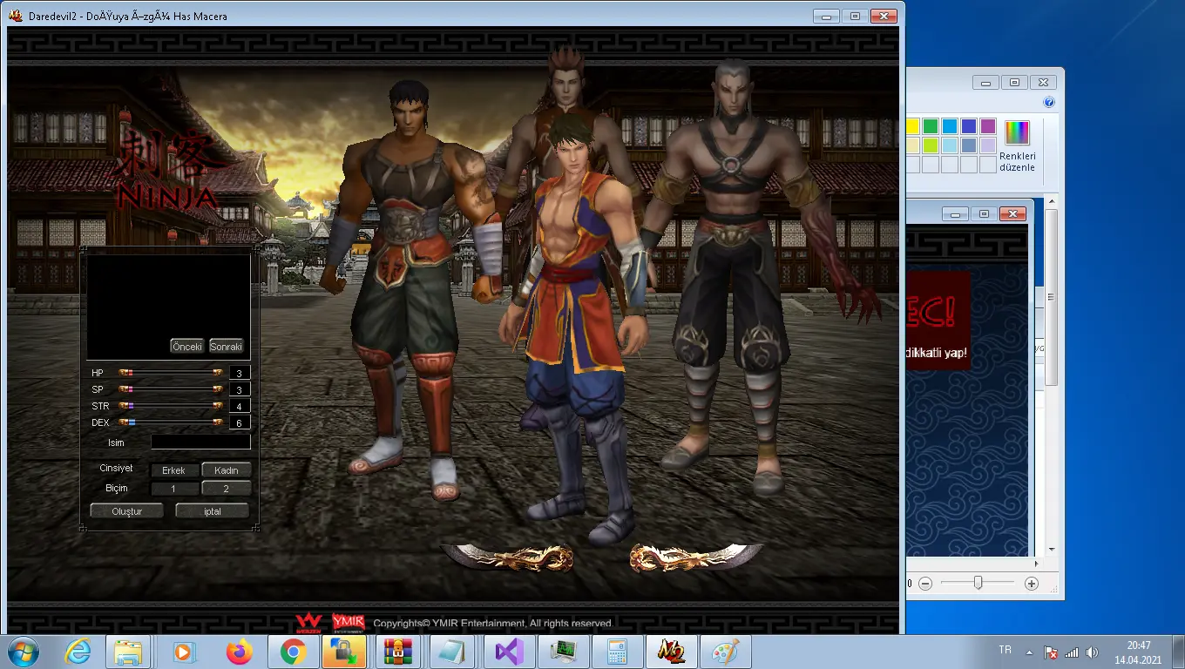Click the right sword arrow for next class
Screen dimensions: 1185x669
coord(695,557)
